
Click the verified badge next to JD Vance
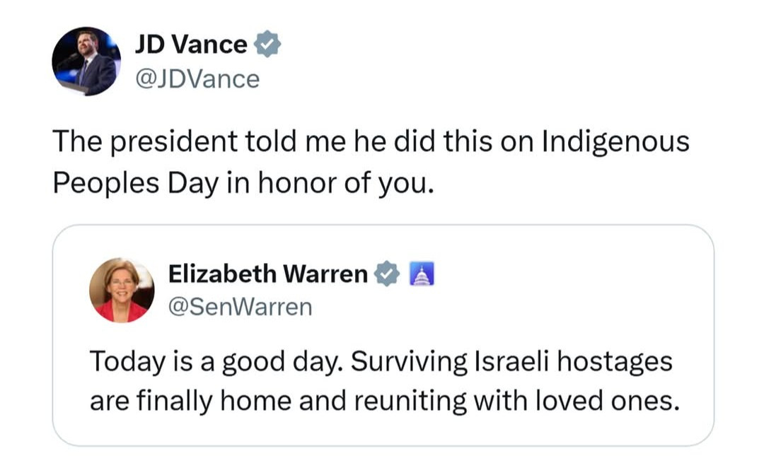267,45
